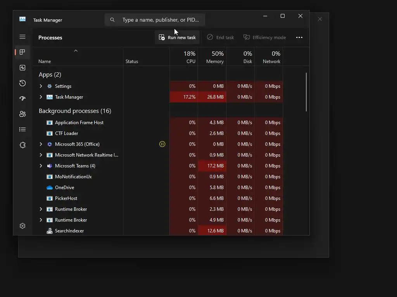
Task: Click the Apps (2) group heading
Action: [x=50, y=75]
